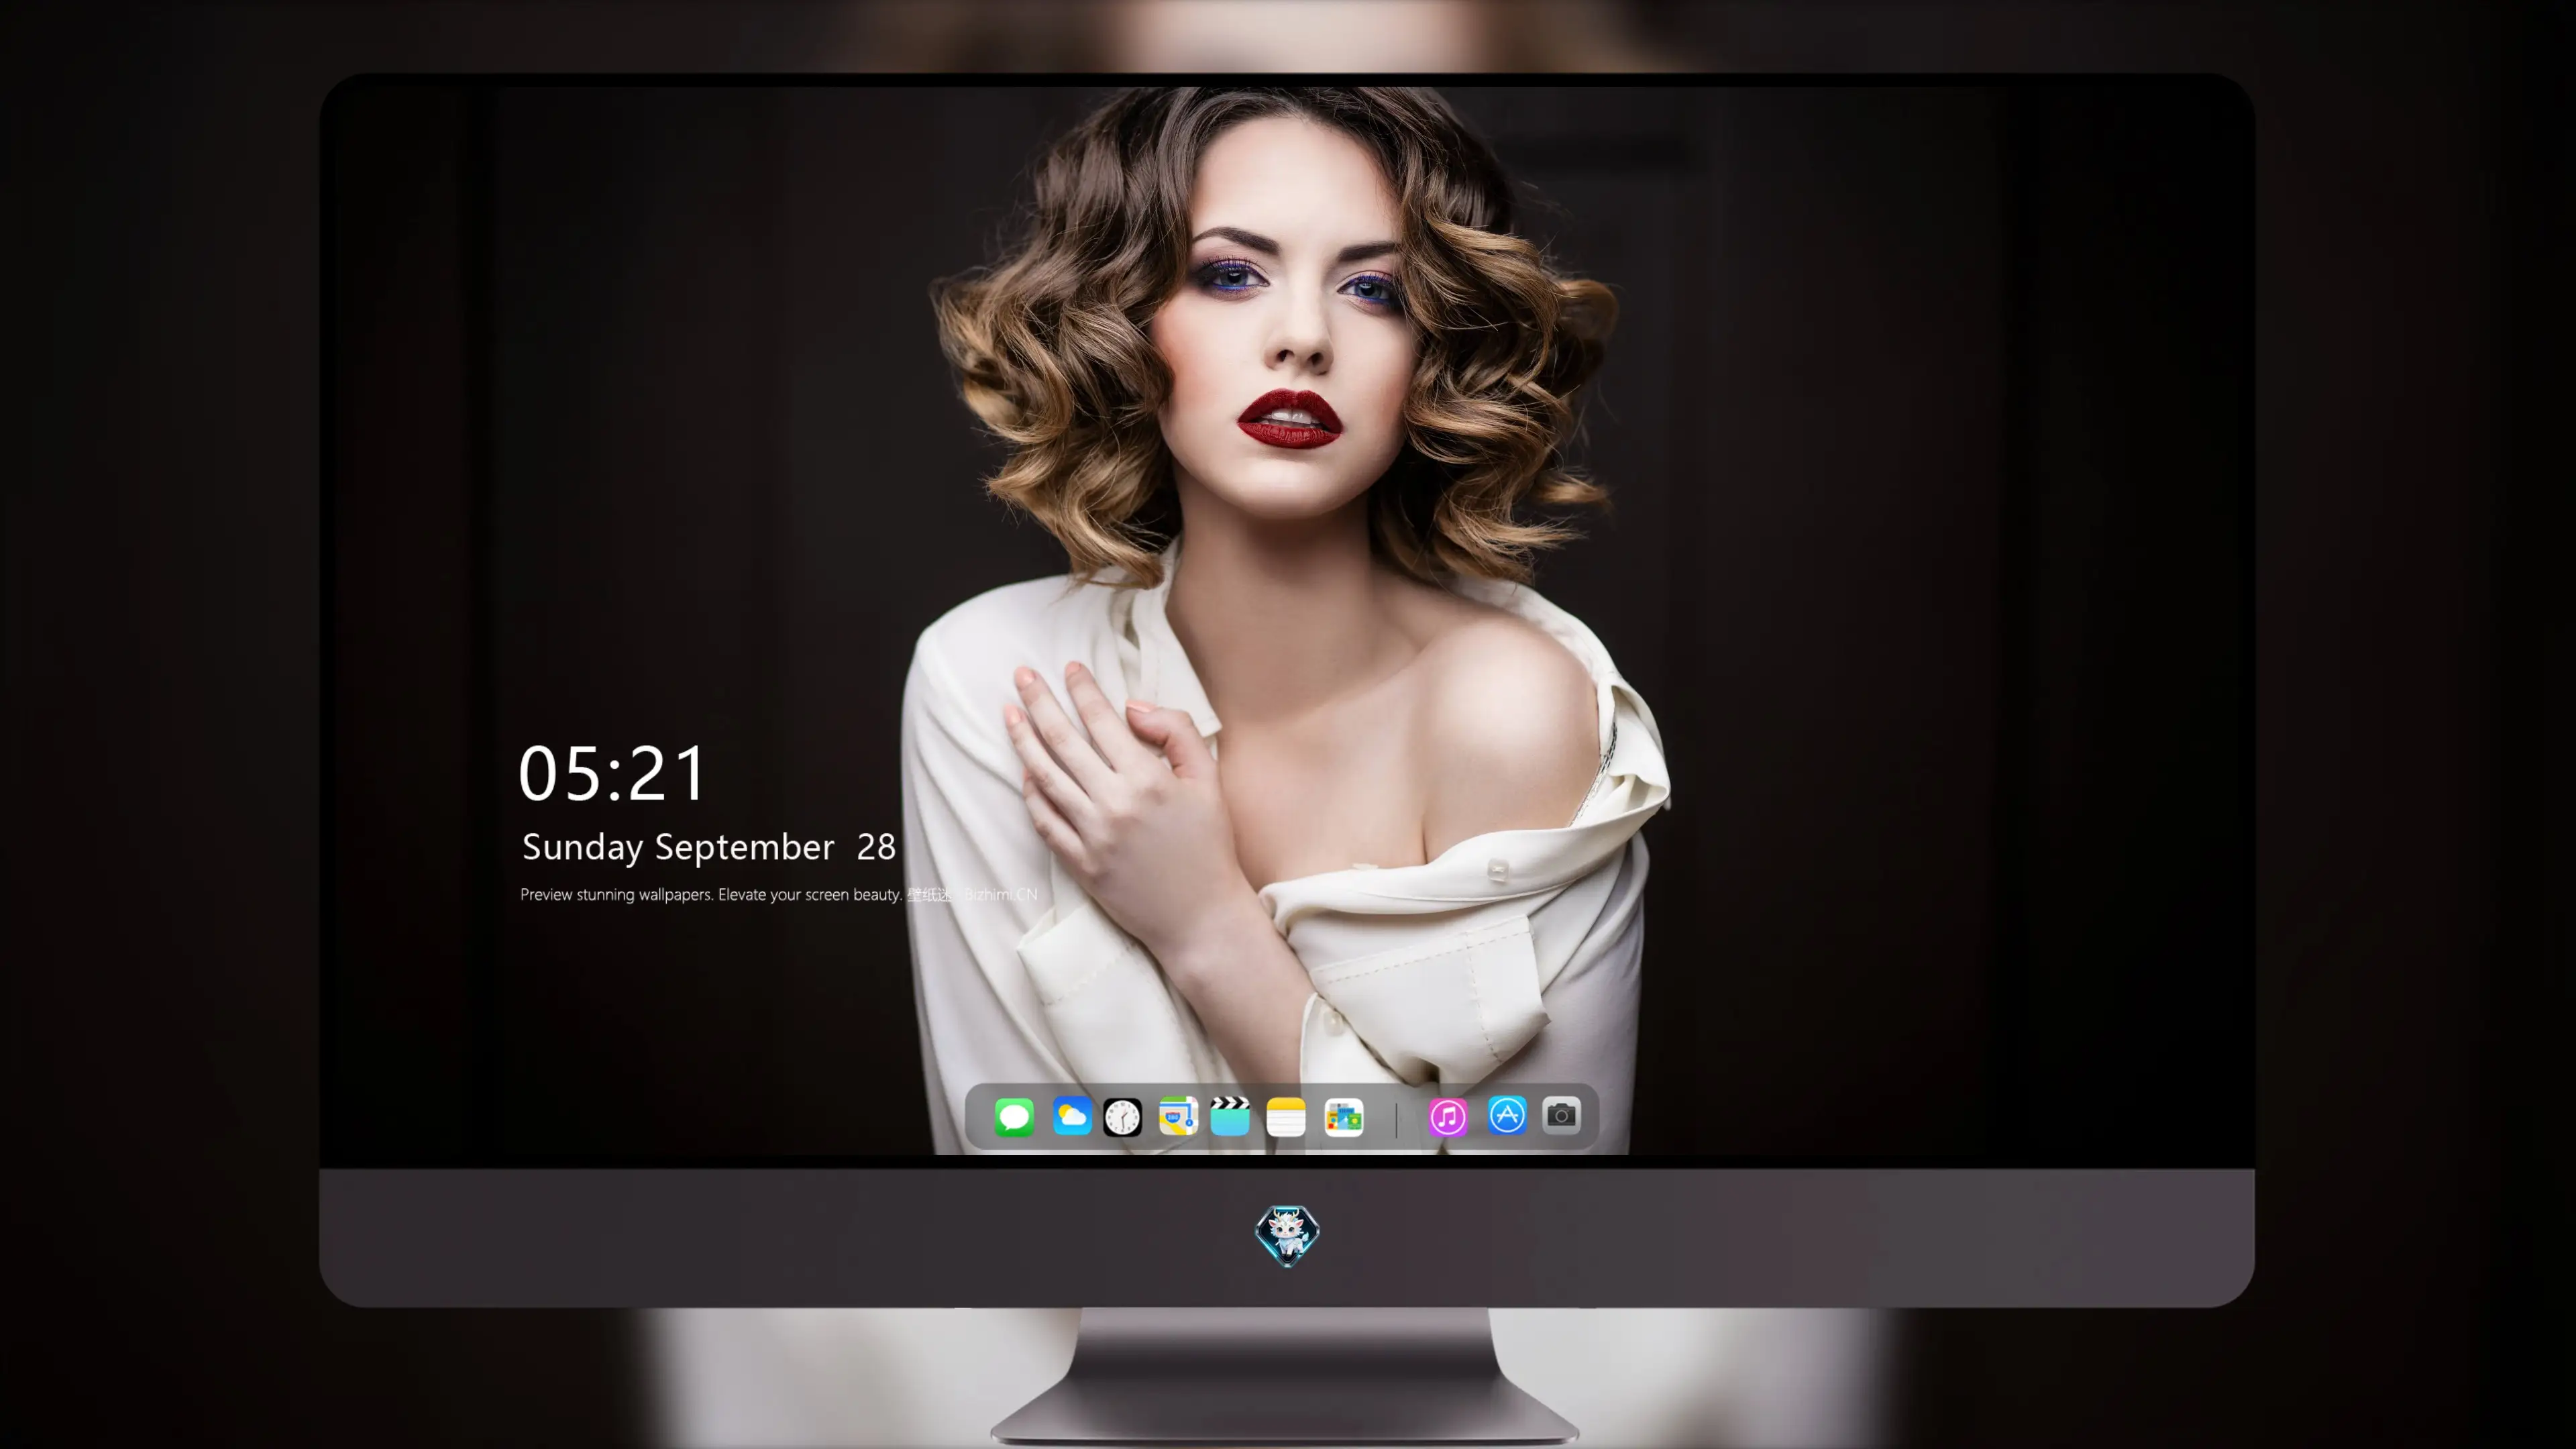Open the Camera app in dock
This screenshot has height=1449, width=2576.
(x=1561, y=1114)
